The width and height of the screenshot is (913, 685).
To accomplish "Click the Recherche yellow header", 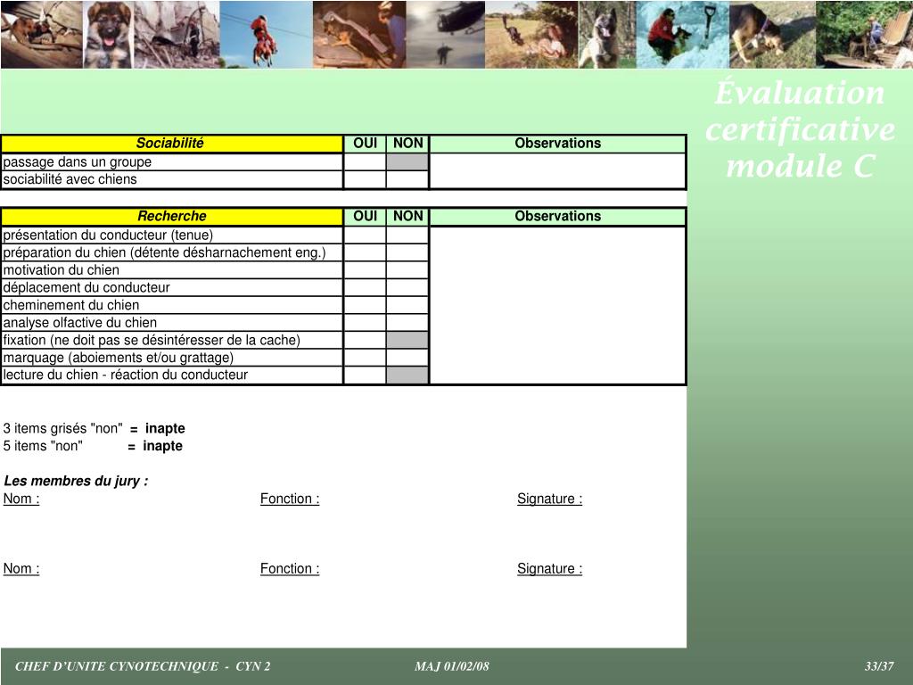I will point(172,216).
